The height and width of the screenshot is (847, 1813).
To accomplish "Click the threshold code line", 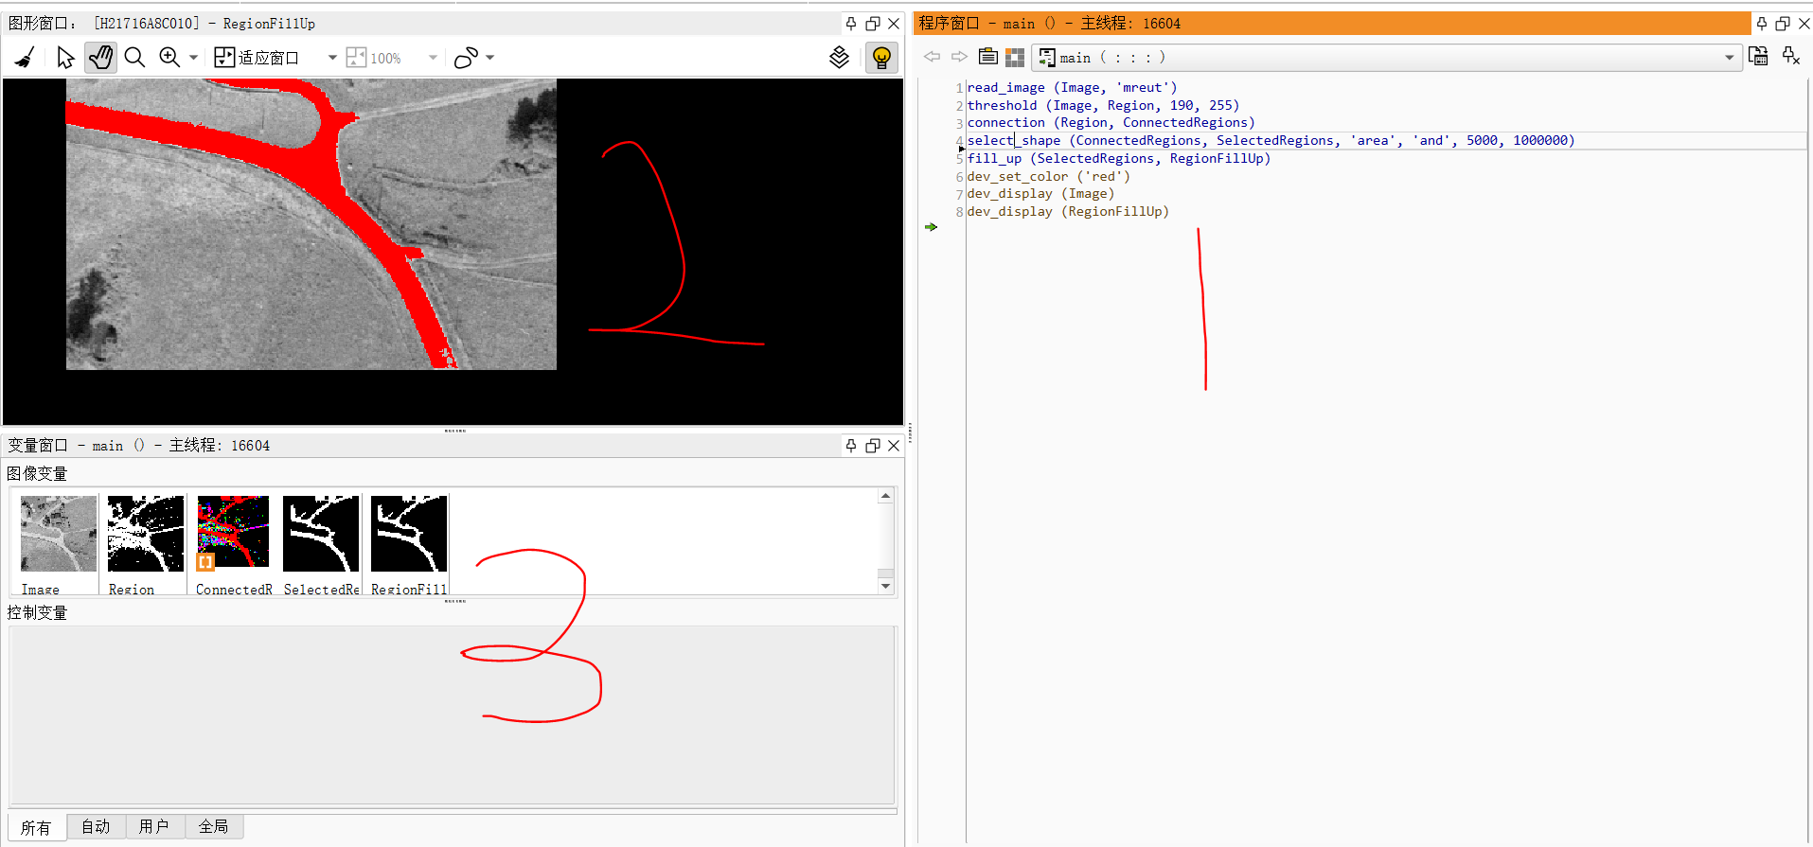I will click(1103, 106).
